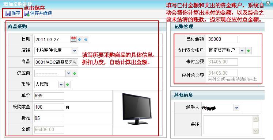Viewport: 273px width, 140px height.
Task: Click the 备注 scrollbar down arrow
Action: pyautogui.click(x=255, y=131)
